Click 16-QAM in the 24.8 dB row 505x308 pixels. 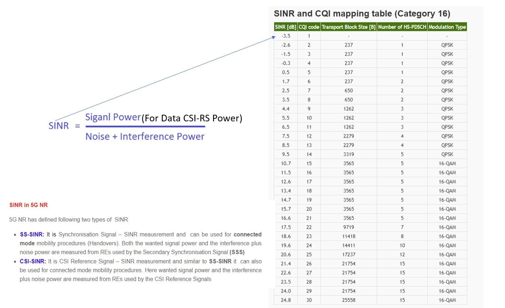[x=447, y=300]
